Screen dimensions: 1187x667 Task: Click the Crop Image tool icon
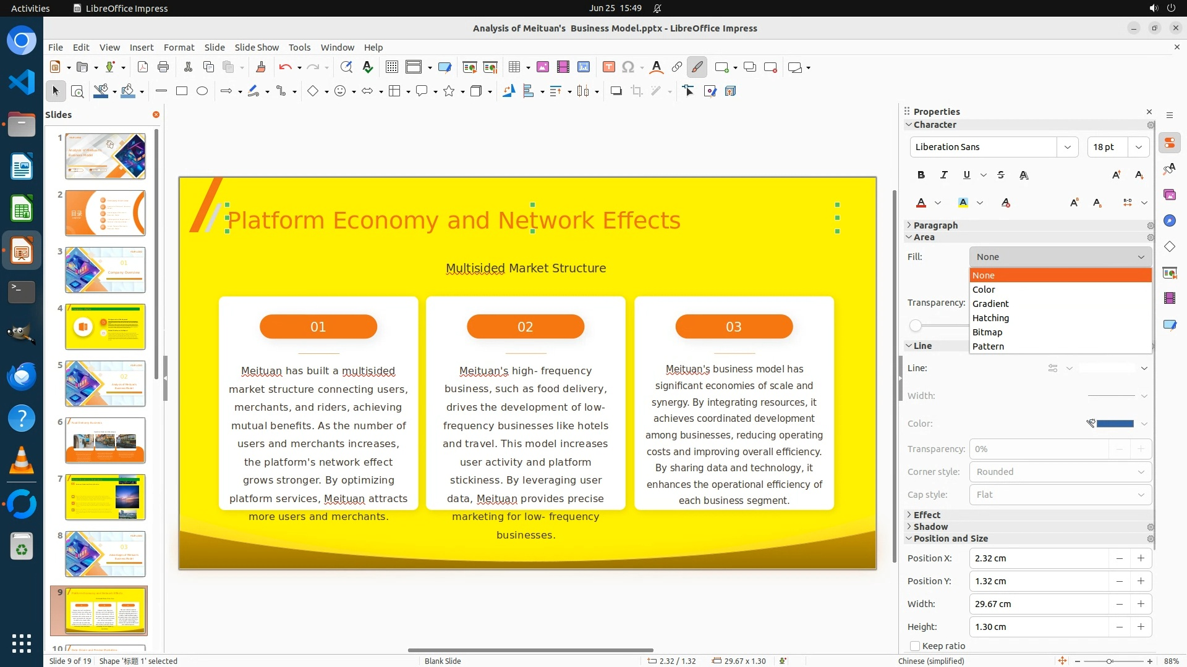click(x=636, y=91)
